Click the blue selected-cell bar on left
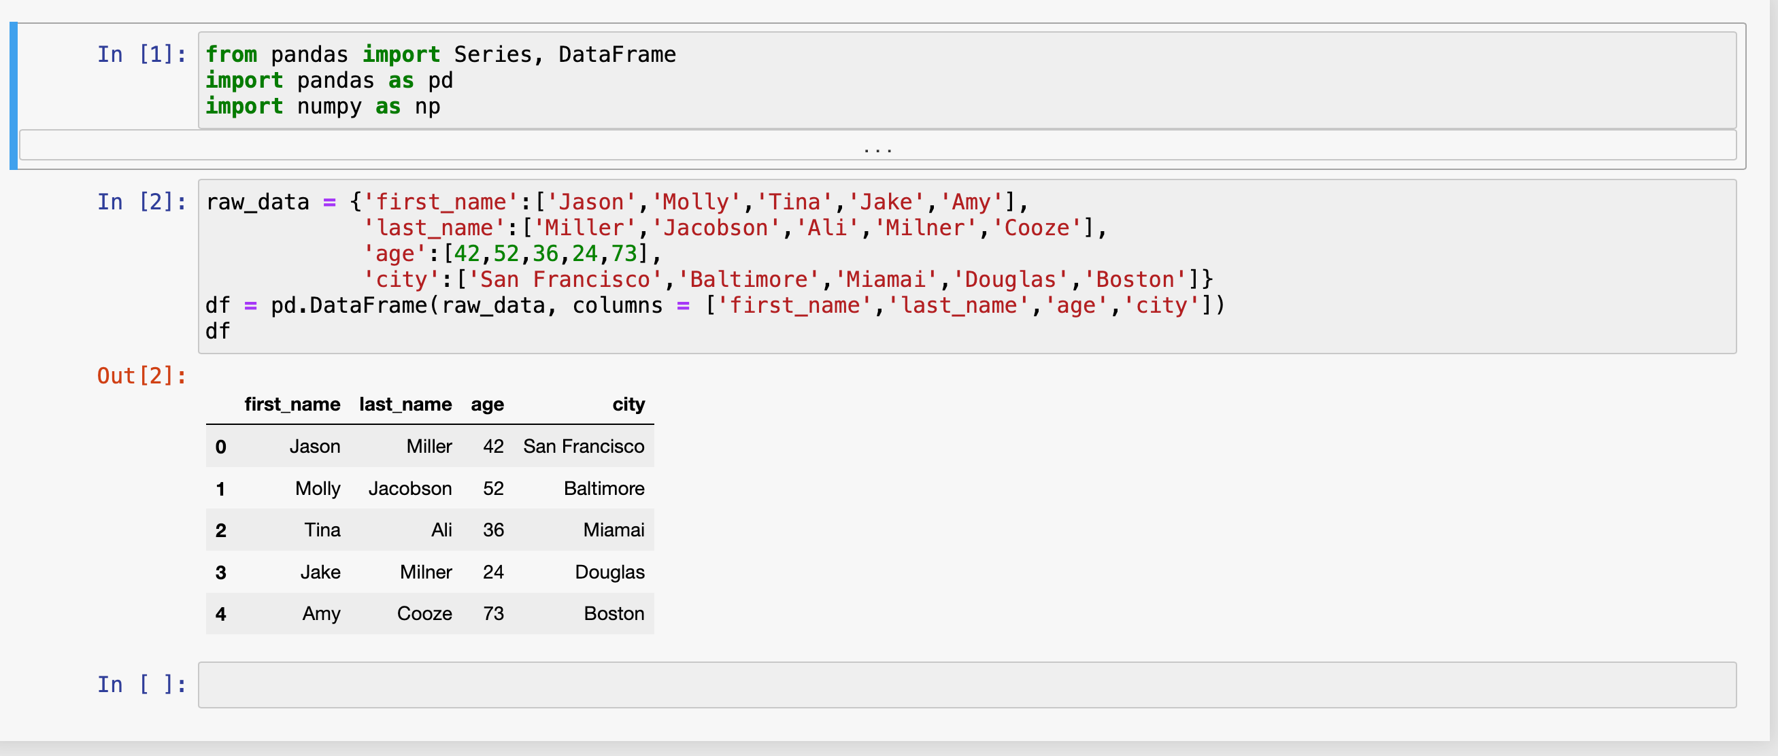 pos(13,96)
